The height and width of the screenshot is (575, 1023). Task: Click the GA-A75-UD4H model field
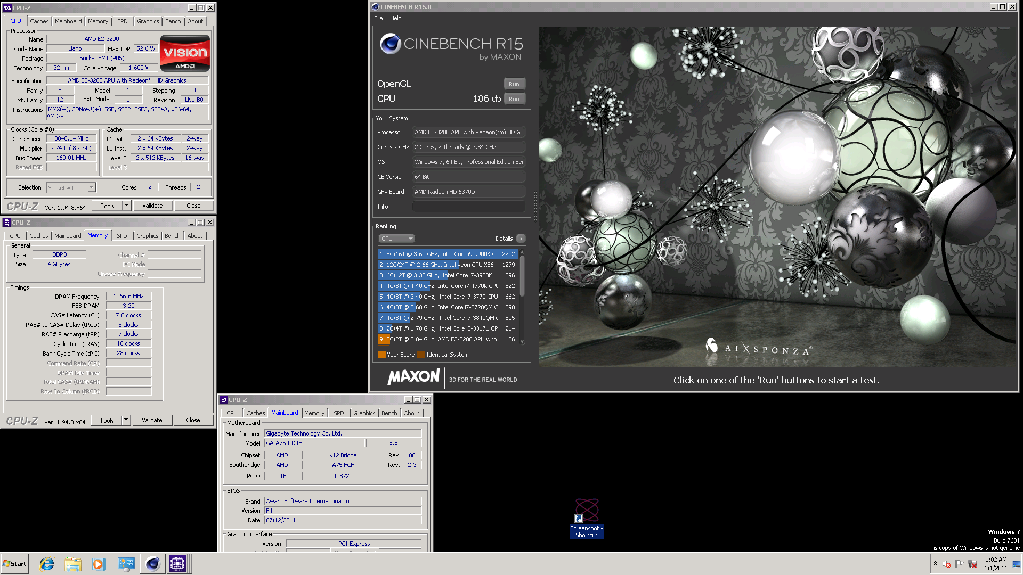point(314,443)
